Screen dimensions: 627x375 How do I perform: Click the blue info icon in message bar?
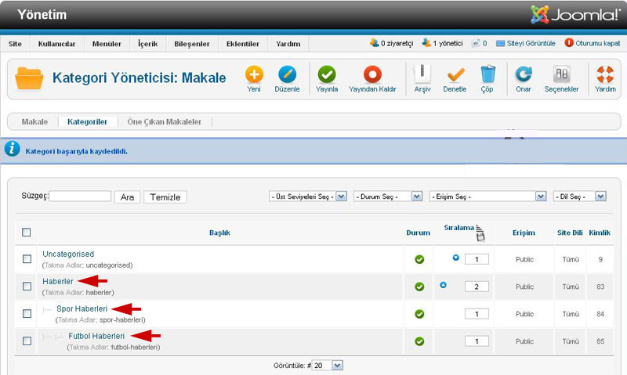click(x=12, y=149)
